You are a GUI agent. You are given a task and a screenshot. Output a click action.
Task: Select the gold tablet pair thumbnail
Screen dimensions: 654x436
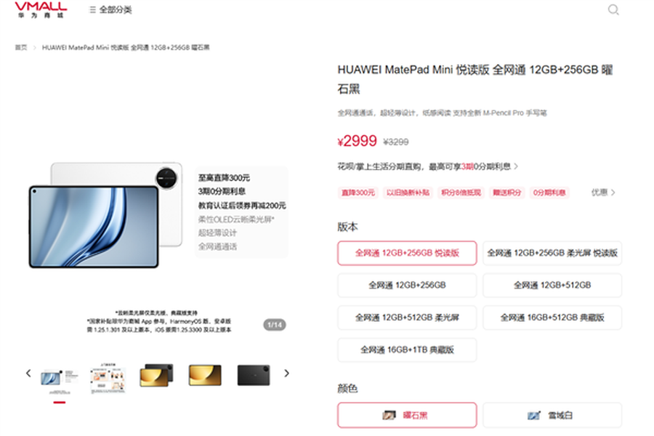click(156, 375)
